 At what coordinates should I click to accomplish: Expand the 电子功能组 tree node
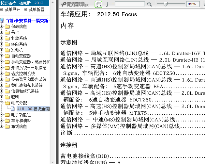(1, 115)
